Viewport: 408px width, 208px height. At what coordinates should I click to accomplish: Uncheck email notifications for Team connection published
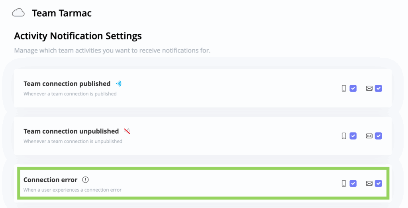point(379,88)
